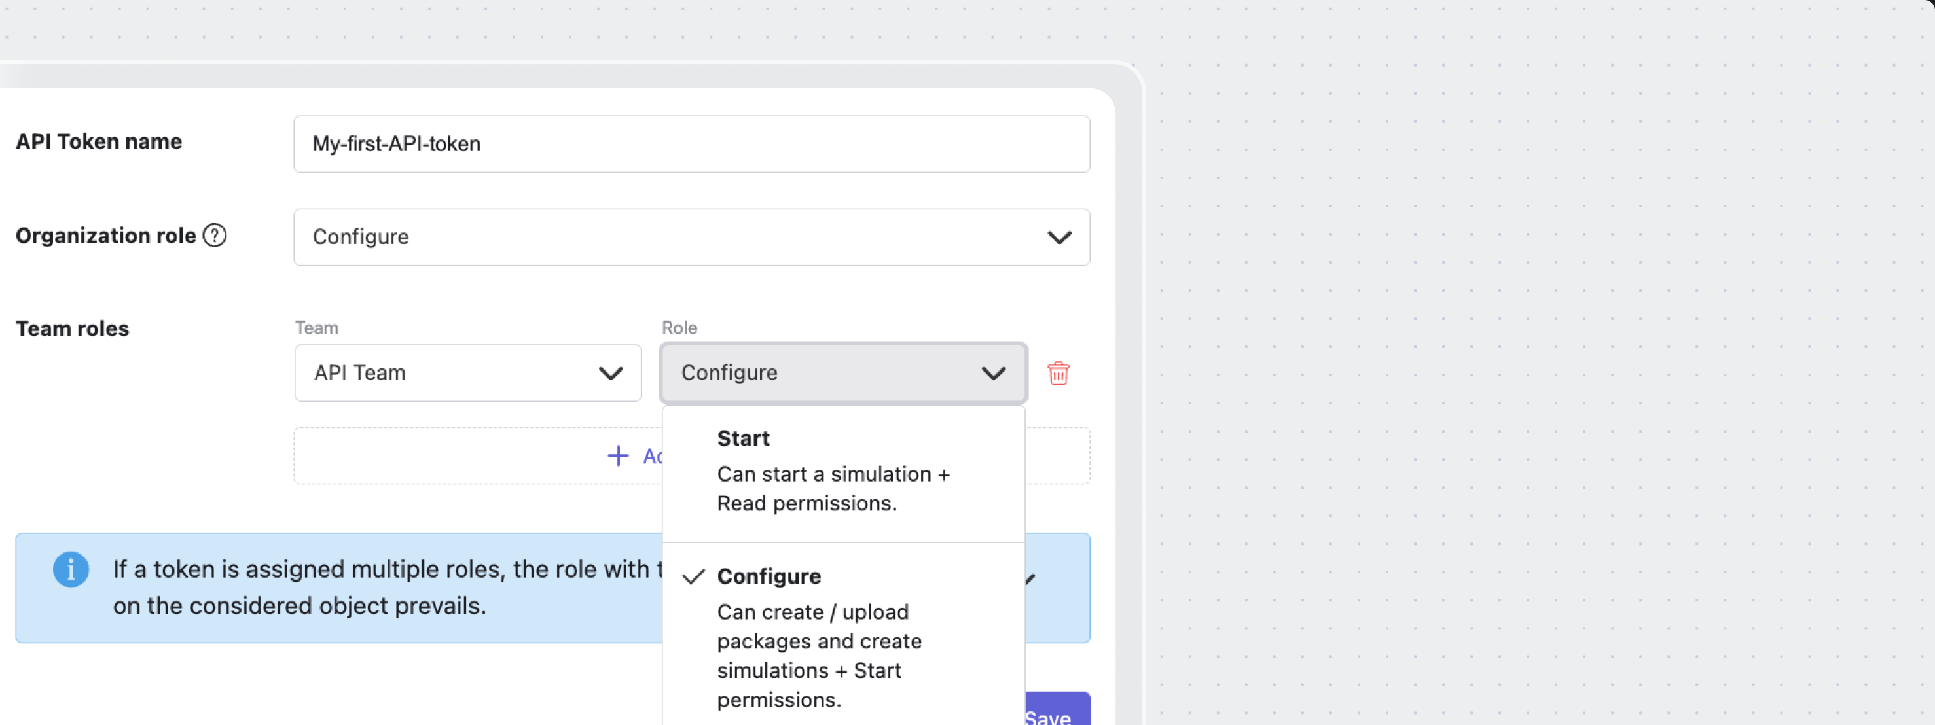Delete the API Team role row
This screenshot has width=1935, height=725.
(x=1058, y=373)
